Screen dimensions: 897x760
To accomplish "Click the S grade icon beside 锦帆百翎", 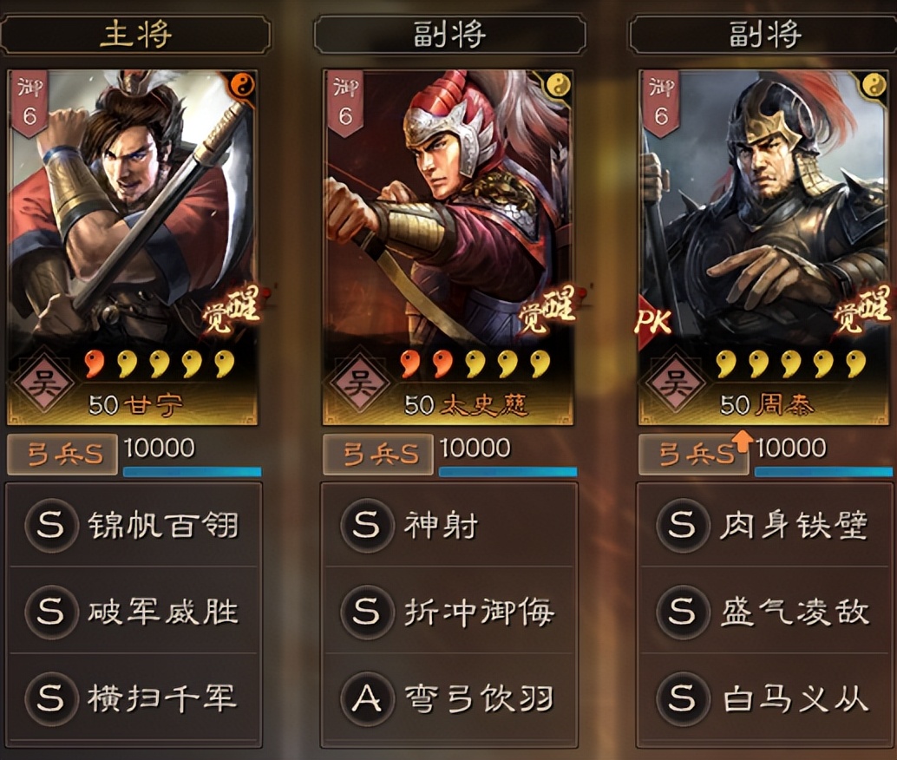I will (x=51, y=525).
